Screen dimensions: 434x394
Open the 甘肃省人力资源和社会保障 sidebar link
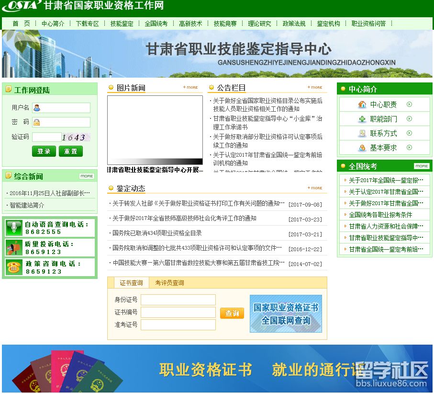click(x=386, y=227)
